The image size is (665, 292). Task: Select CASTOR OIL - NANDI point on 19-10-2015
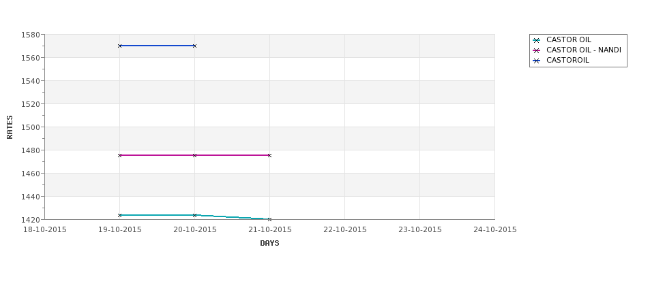point(119,155)
